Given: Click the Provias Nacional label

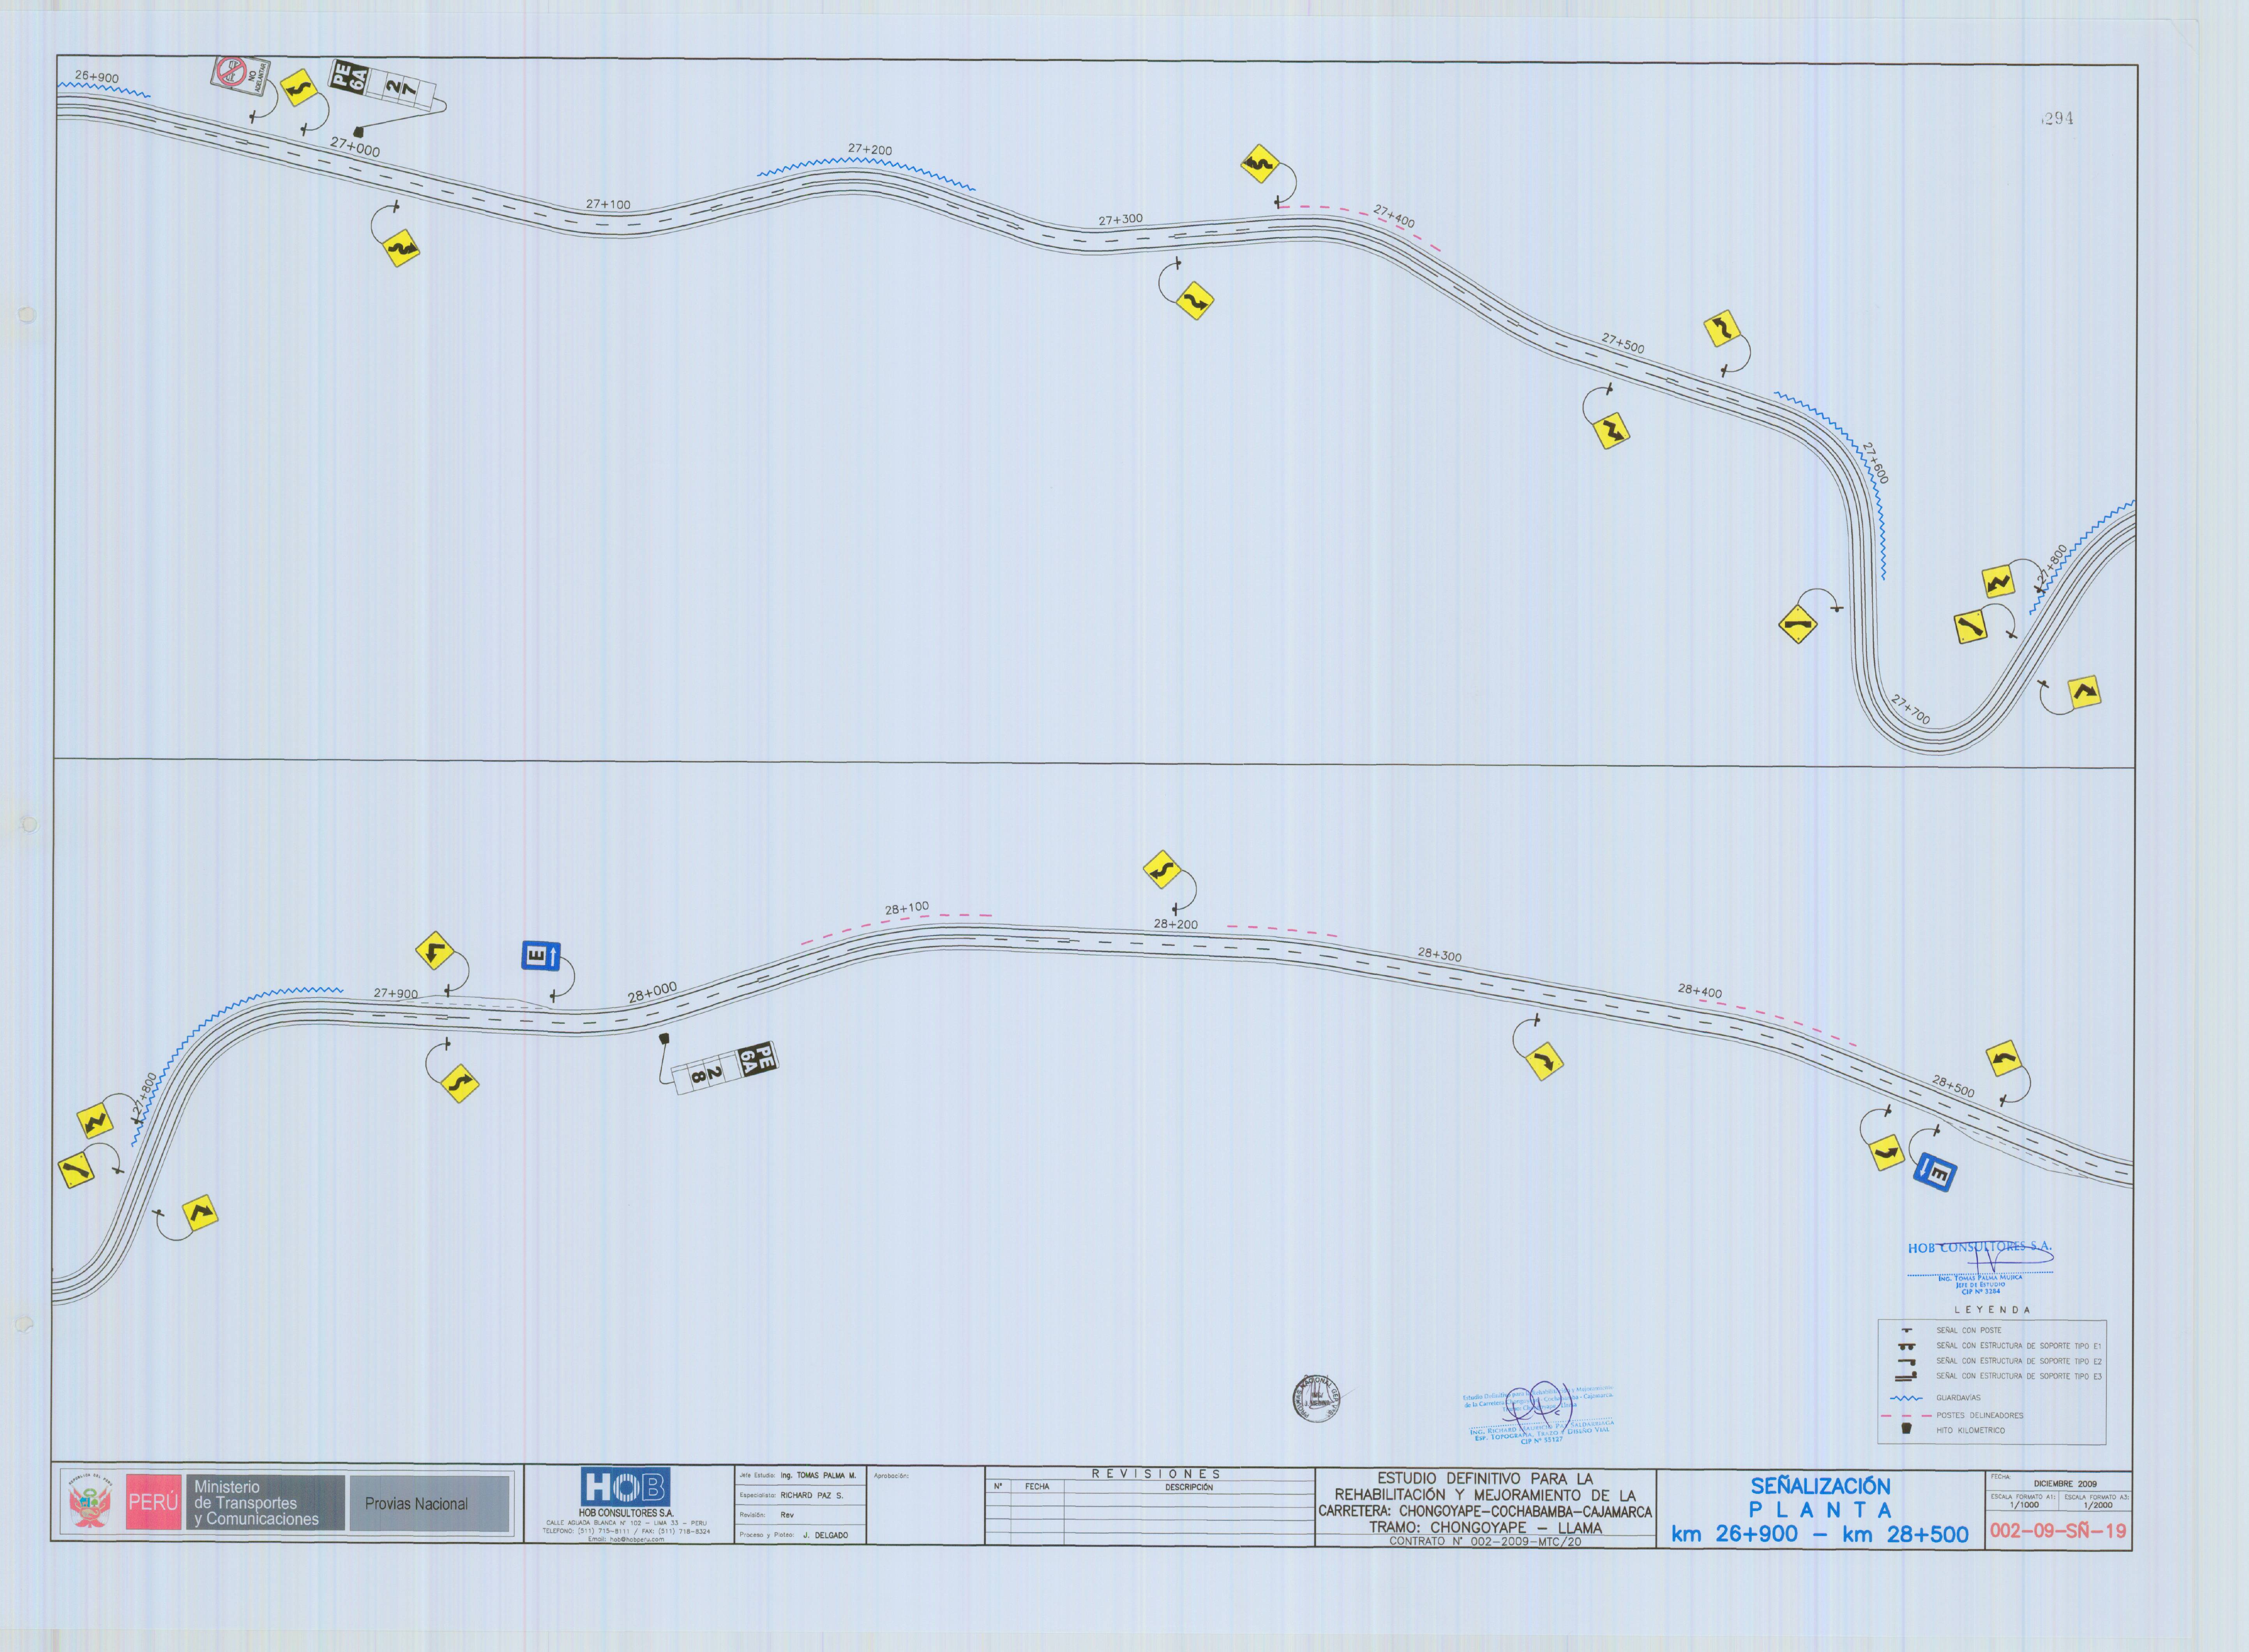Looking at the screenshot, I should (x=416, y=1503).
